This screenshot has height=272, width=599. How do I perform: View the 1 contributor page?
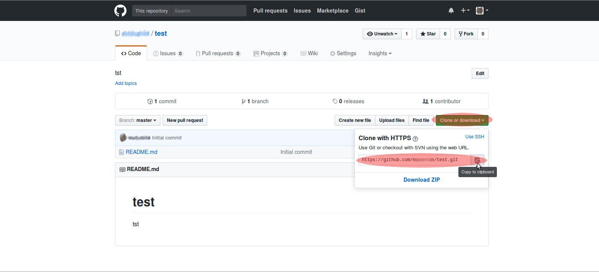(x=442, y=101)
